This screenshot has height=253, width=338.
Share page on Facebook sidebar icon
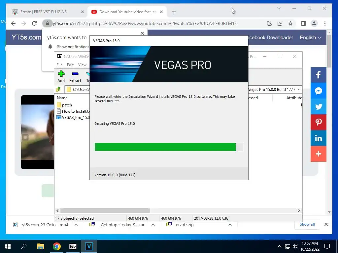click(x=319, y=75)
